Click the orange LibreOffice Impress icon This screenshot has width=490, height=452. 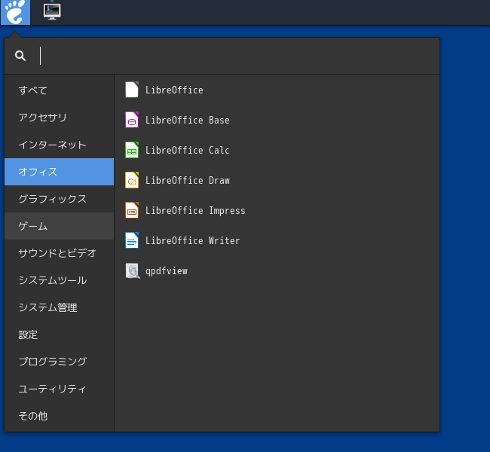[132, 210]
